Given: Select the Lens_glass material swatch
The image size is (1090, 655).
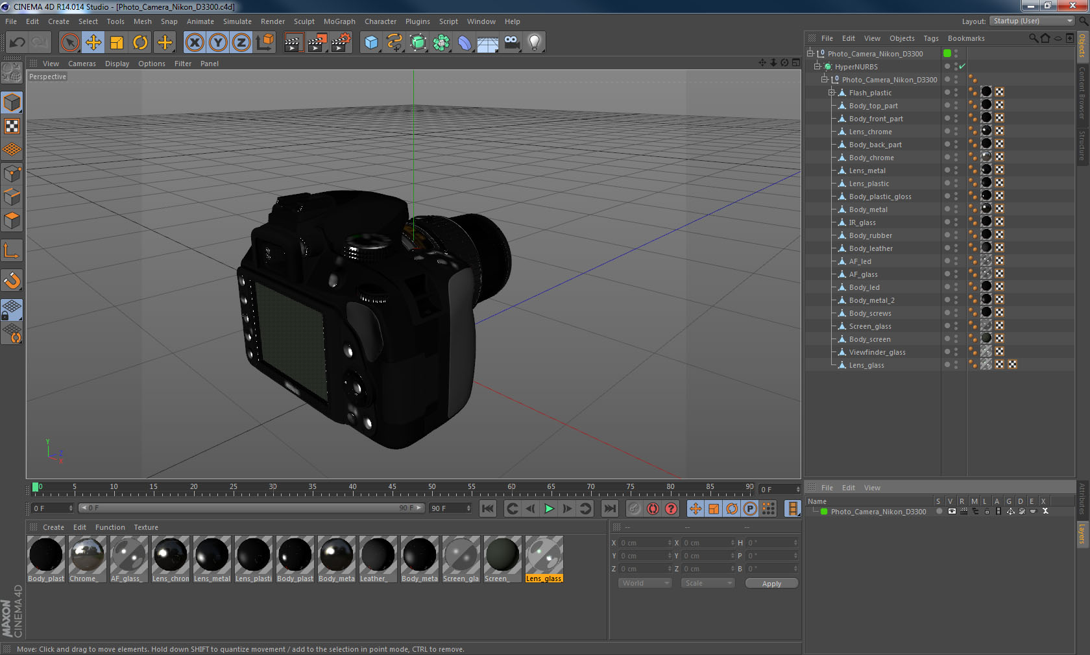Looking at the screenshot, I should click(x=544, y=558).
